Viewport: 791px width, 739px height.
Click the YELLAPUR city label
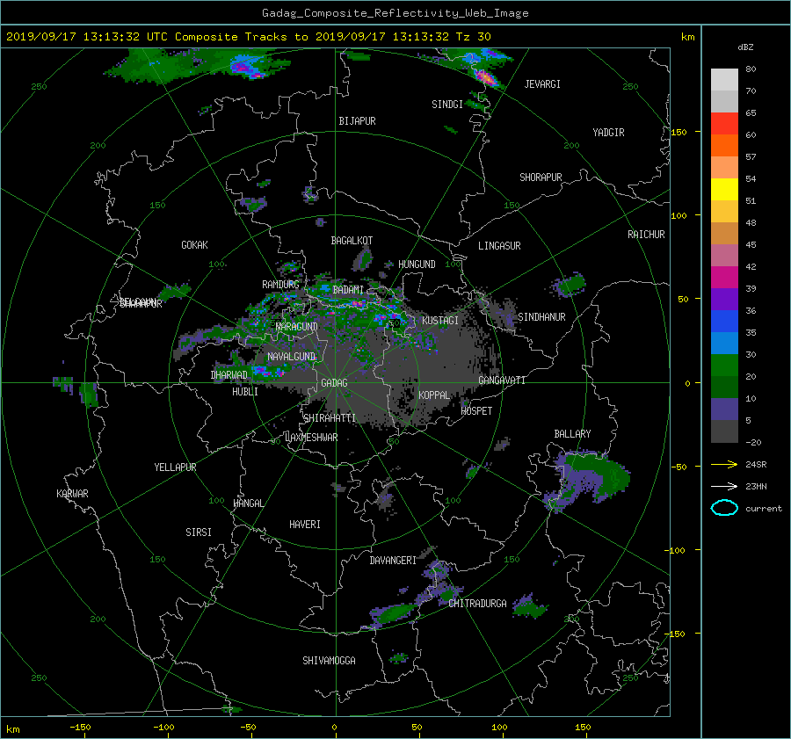[175, 467]
